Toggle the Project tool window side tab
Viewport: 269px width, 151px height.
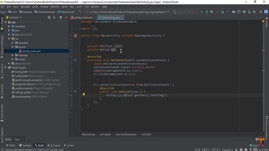coord(2,23)
